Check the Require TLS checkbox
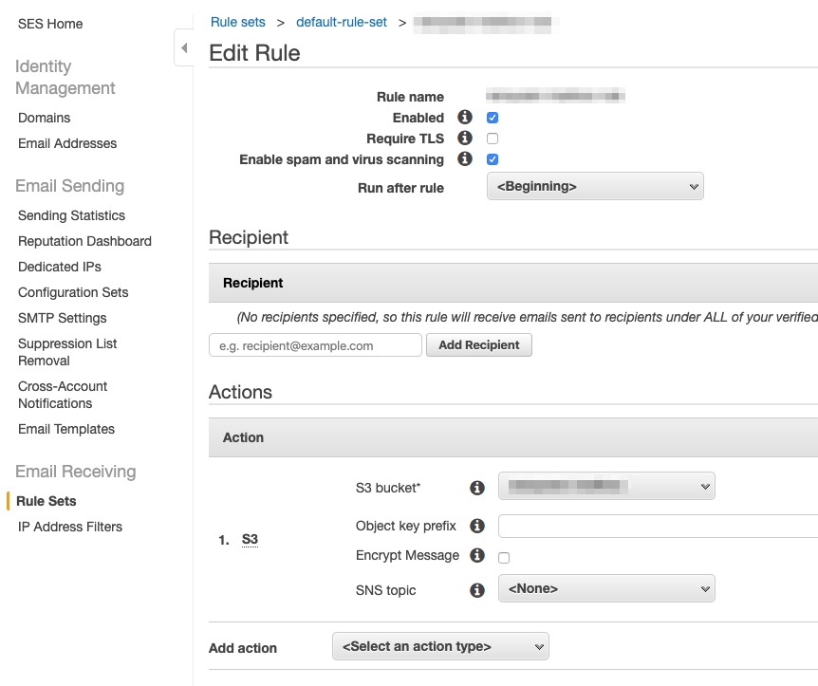 [493, 139]
